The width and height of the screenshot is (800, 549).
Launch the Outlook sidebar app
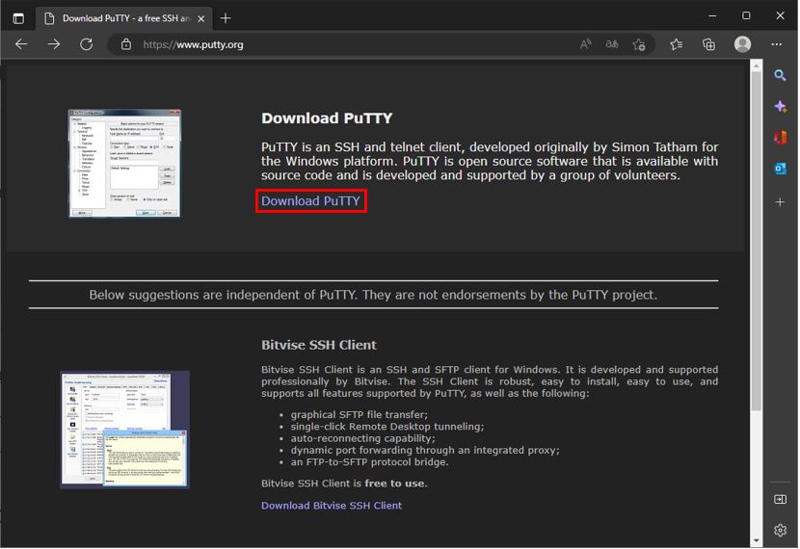coord(781,169)
